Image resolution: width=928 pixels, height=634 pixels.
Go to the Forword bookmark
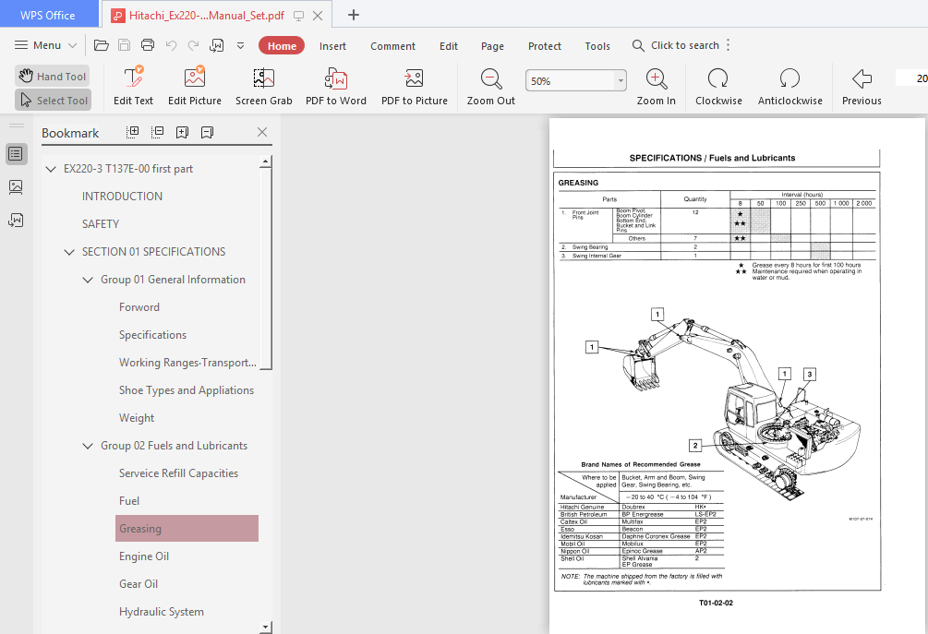coord(139,307)
